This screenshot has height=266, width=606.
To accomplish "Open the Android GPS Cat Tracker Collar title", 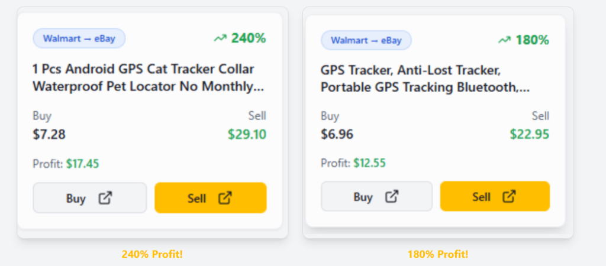I will [x=148, y=77].
